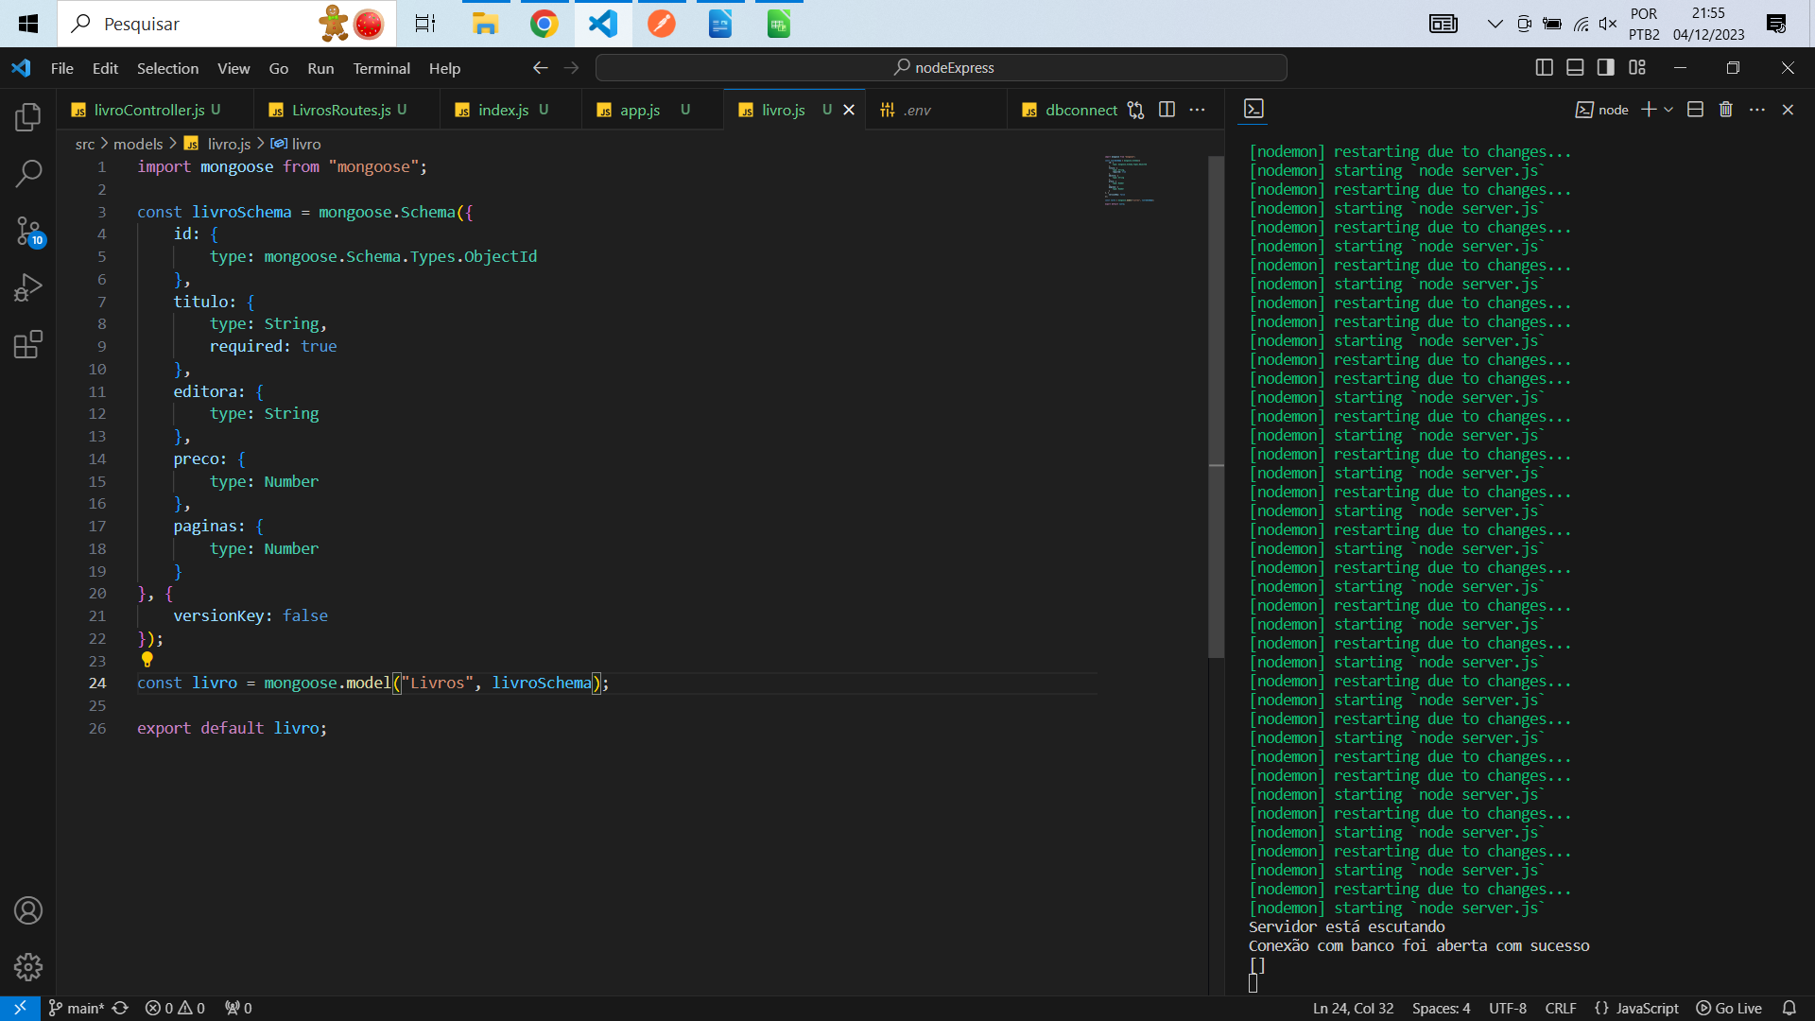
Task: Click Spaces: 4 indentation setting
Action: point(1441,1008)
